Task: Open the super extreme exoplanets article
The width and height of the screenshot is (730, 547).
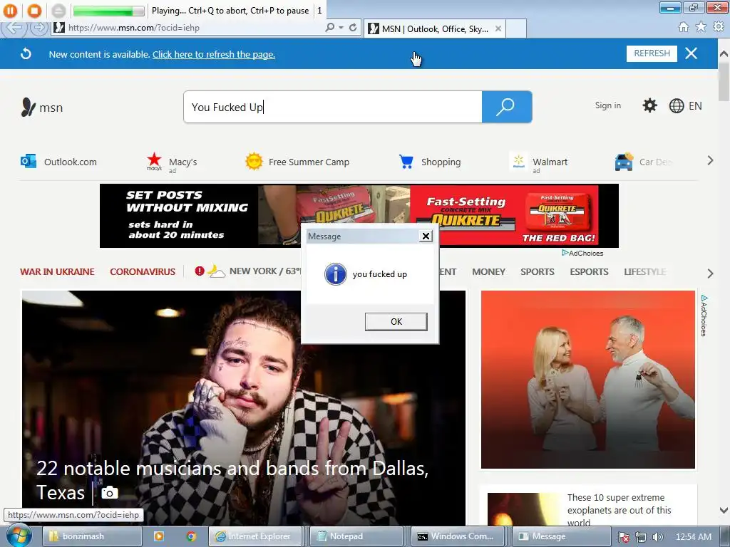Action: pos(620,510)
